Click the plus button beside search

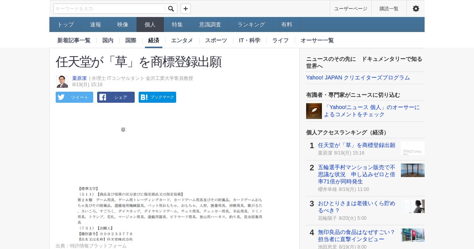click(186, 9)
